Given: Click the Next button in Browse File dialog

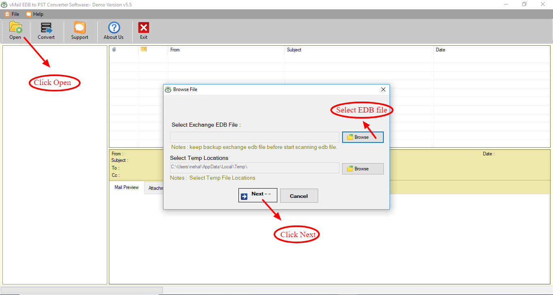Looking at the screenshot, I should pyautogui.click(x=258, y=195).
